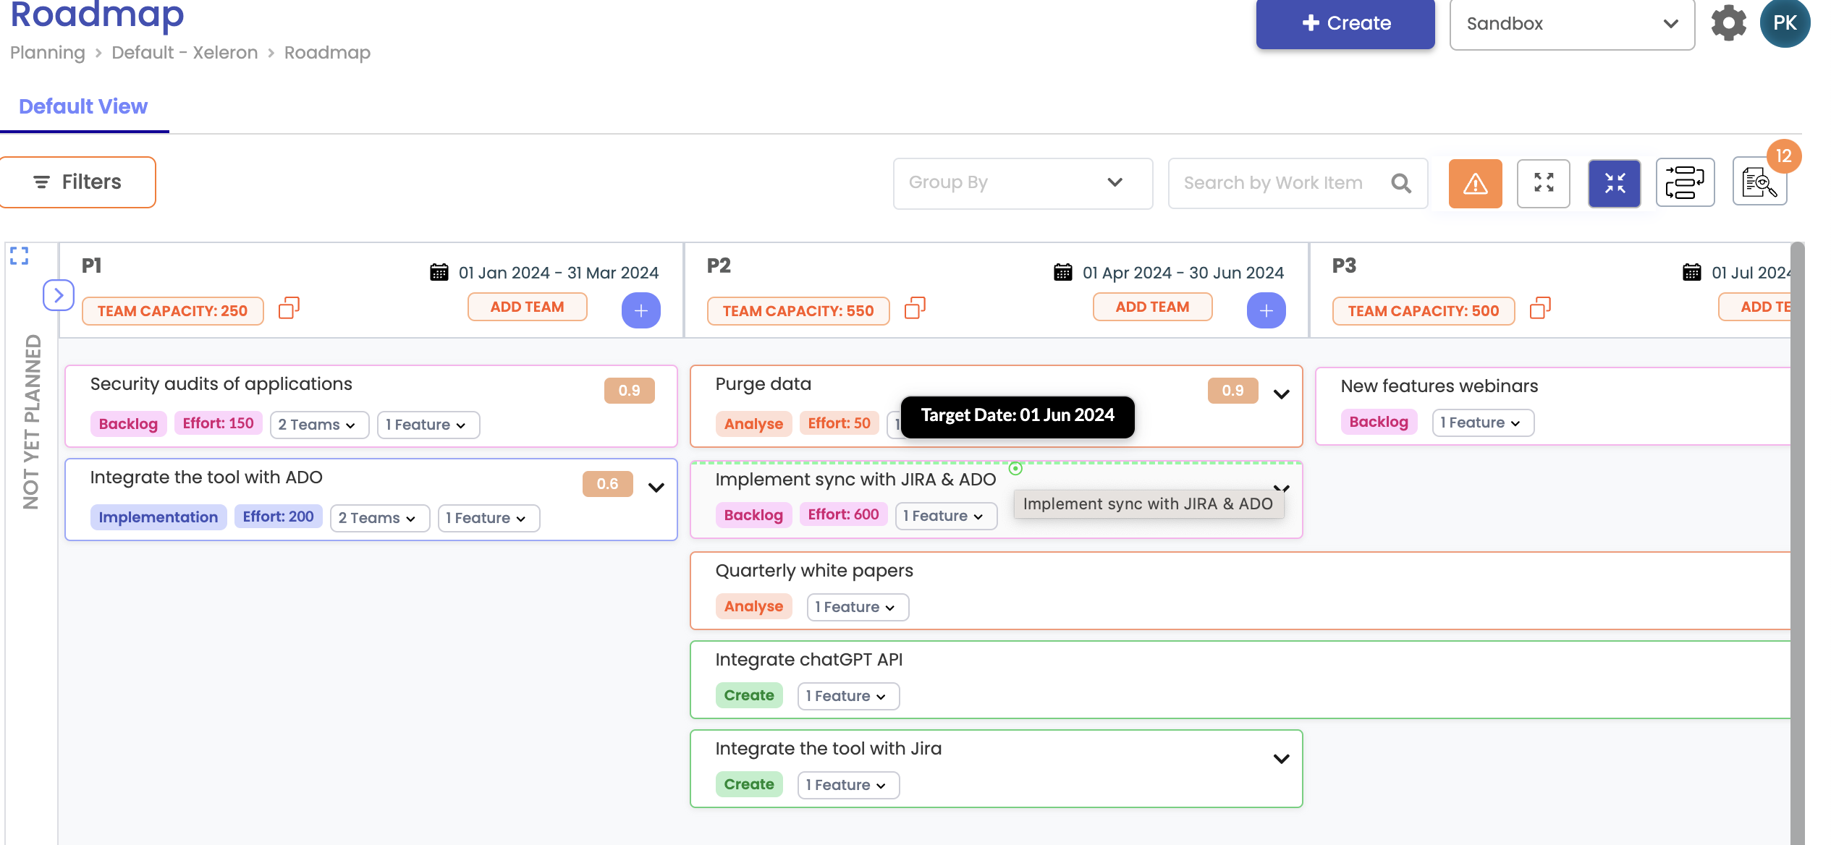
Task: Click the orange warning triangle icon
Action: 1475,184
